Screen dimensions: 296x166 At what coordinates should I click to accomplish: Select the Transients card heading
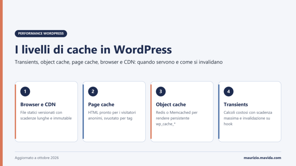[x=235, y=105]
